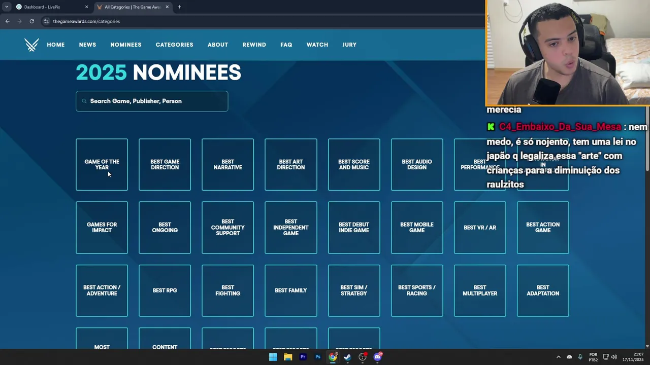The height and width of the screenshot is (365, 650).
Task: Open the OBS Studio taskbar icon
Action: pos(363,357)
